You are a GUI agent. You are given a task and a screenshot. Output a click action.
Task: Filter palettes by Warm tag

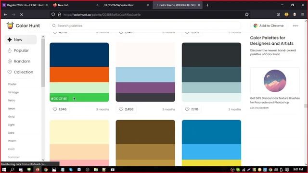pos(12,141)
